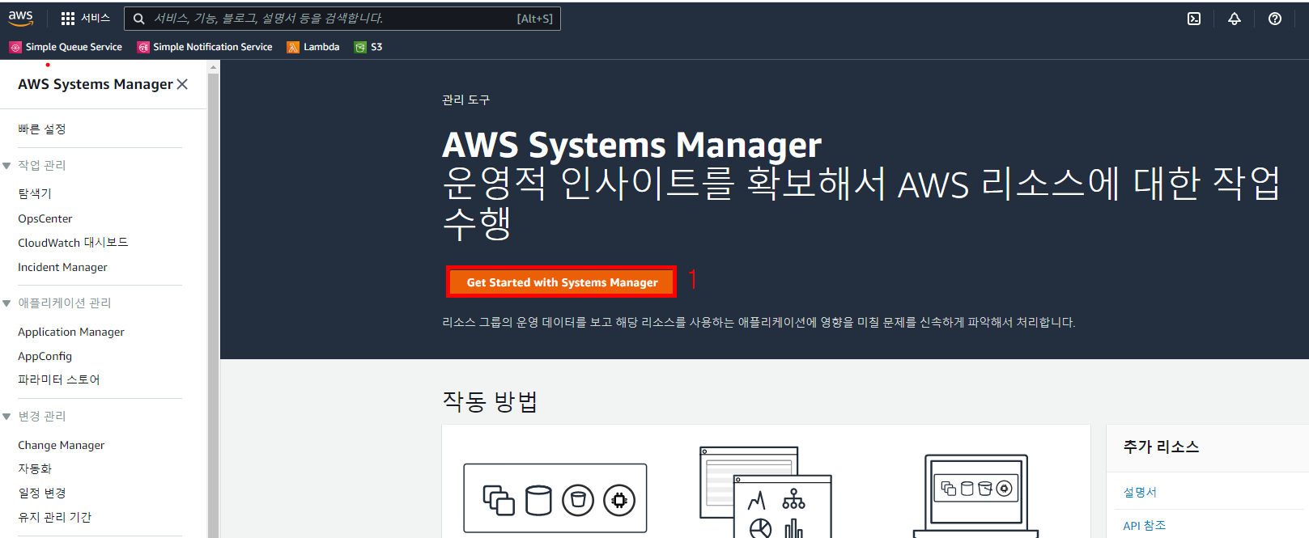The image size is (1309, 538).
Task: Open 파라미터 스토어
Action: 59,379
